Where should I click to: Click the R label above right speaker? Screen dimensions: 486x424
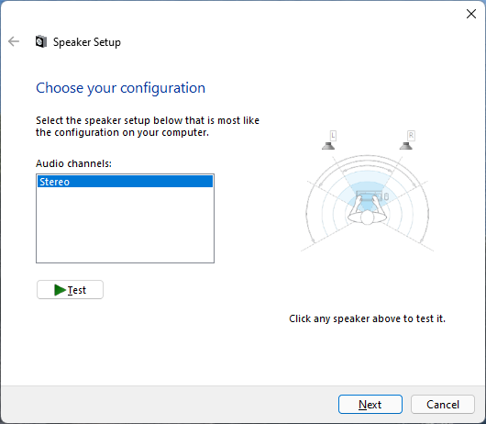411,136
